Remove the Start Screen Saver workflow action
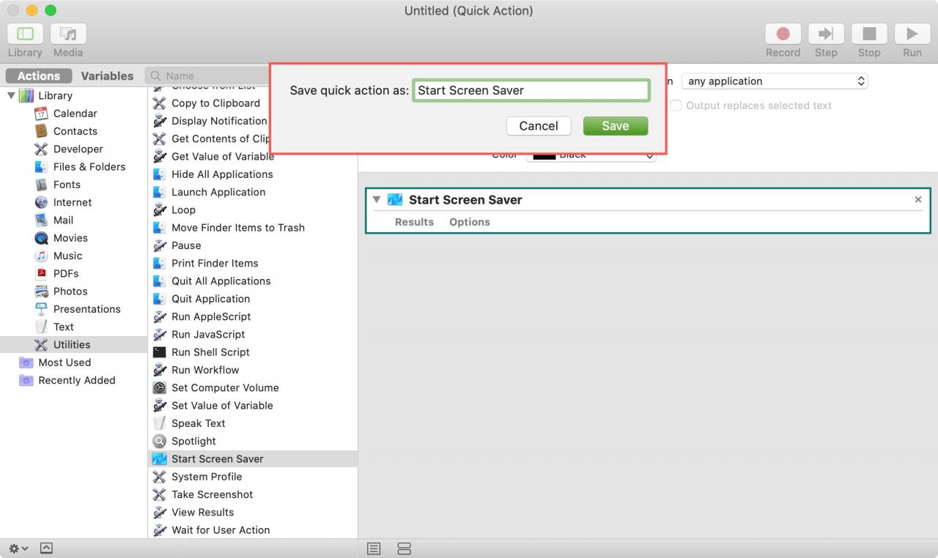Viewport: 938px width, 558px height. click(x=918, y=199)
